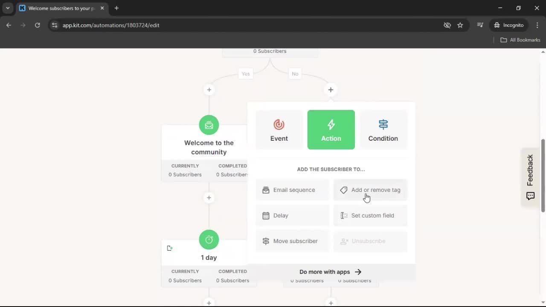The image size is (546, 307).
Task: Click the plus button on the Yes branch
Action: pyautogui.click(x=209, y=90)
